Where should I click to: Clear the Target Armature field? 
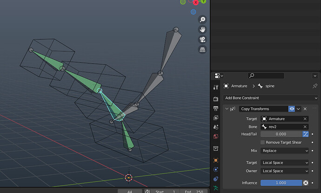coord(305,119)
